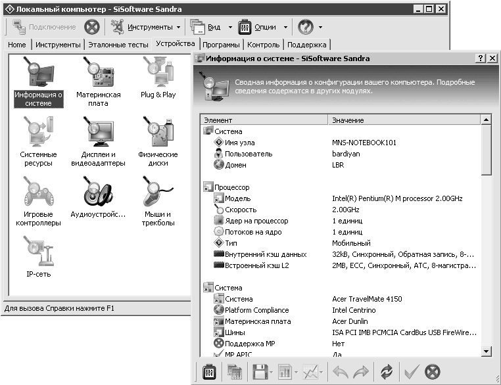The image size is (501, 385).
Task: Open the Аудиоустройства module icon
Action: (x=98, y=192)
